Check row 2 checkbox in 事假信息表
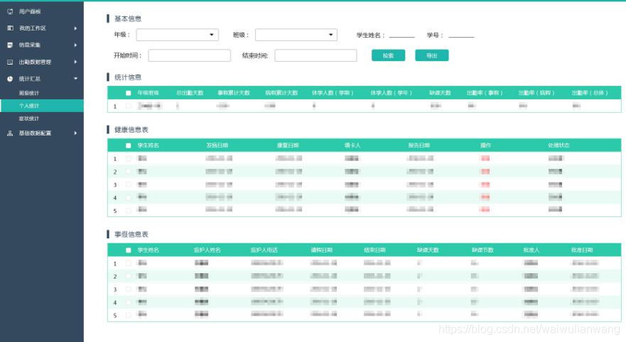626x342 pixels. 128,276
